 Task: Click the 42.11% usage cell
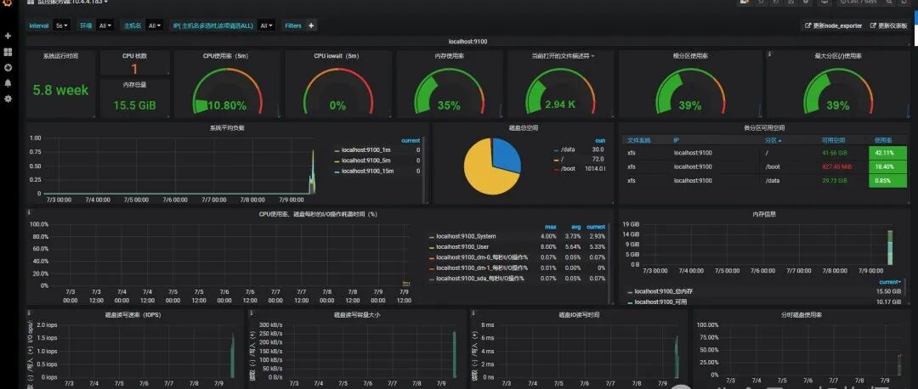[887, 153]
